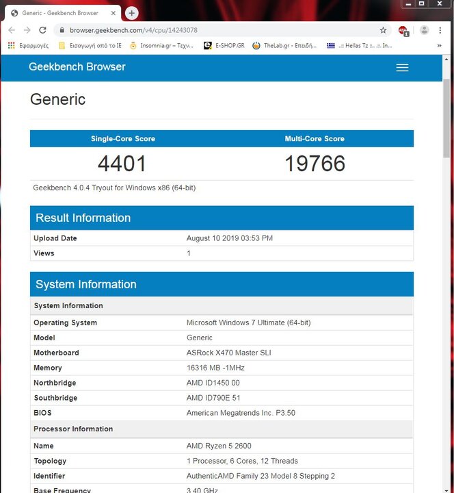Click the Microsoft Windows 7 Ultimate value

tap(249, 323)
